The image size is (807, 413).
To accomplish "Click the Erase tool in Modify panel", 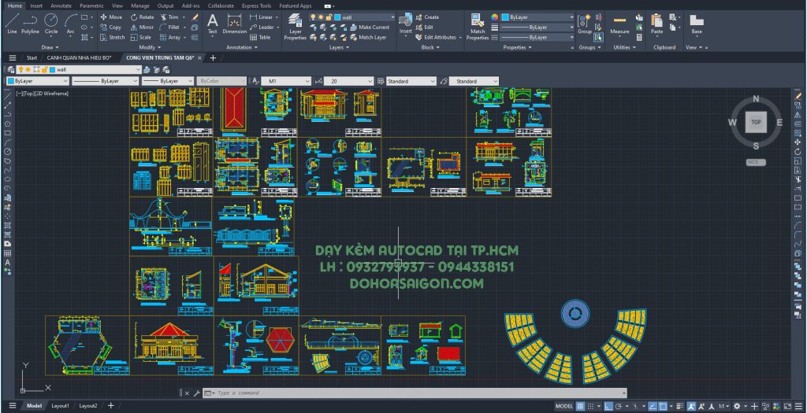I will click(195, 17).
